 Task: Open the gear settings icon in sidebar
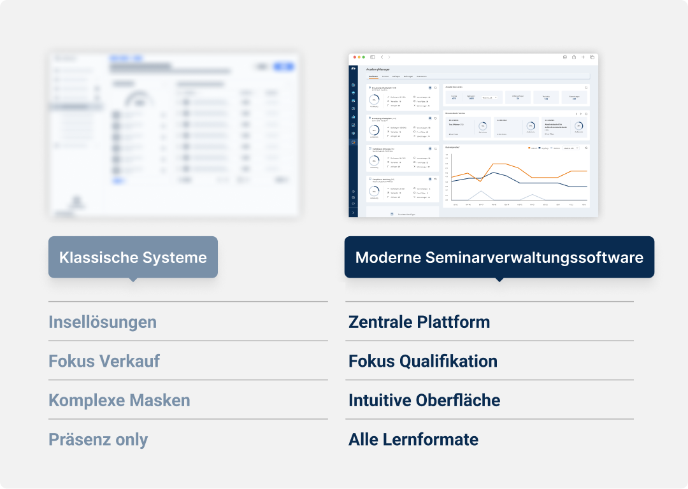pyautogui.click(x=353, y=133)
